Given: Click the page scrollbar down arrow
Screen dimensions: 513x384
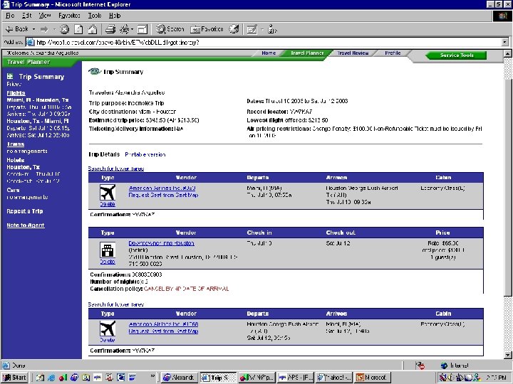Looking at the screenshot, I should (507, 356).
